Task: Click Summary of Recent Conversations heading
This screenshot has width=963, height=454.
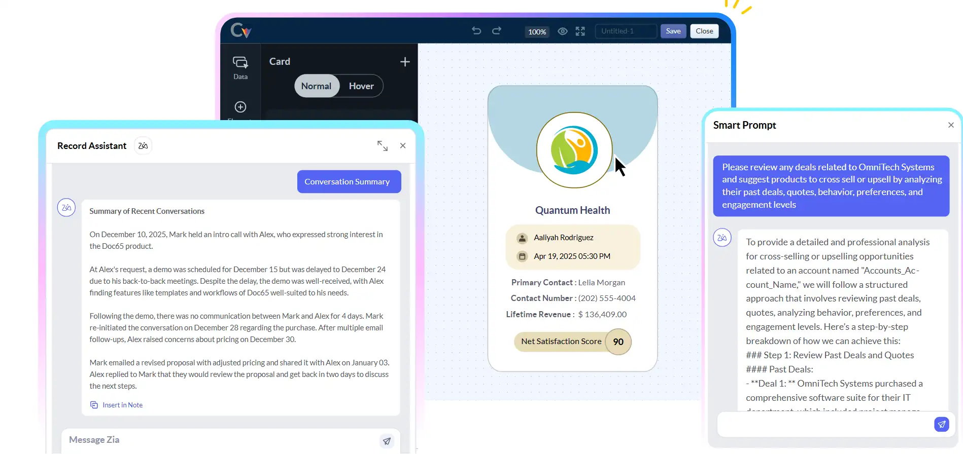Action: (x=147, y=211)
